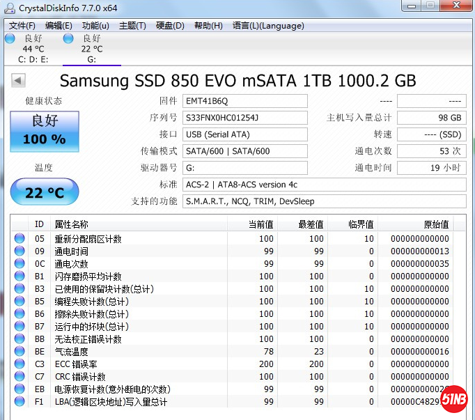Click the rotation rate value ---- (SSD)
This screenshot has height=420, width=475.
432,134
